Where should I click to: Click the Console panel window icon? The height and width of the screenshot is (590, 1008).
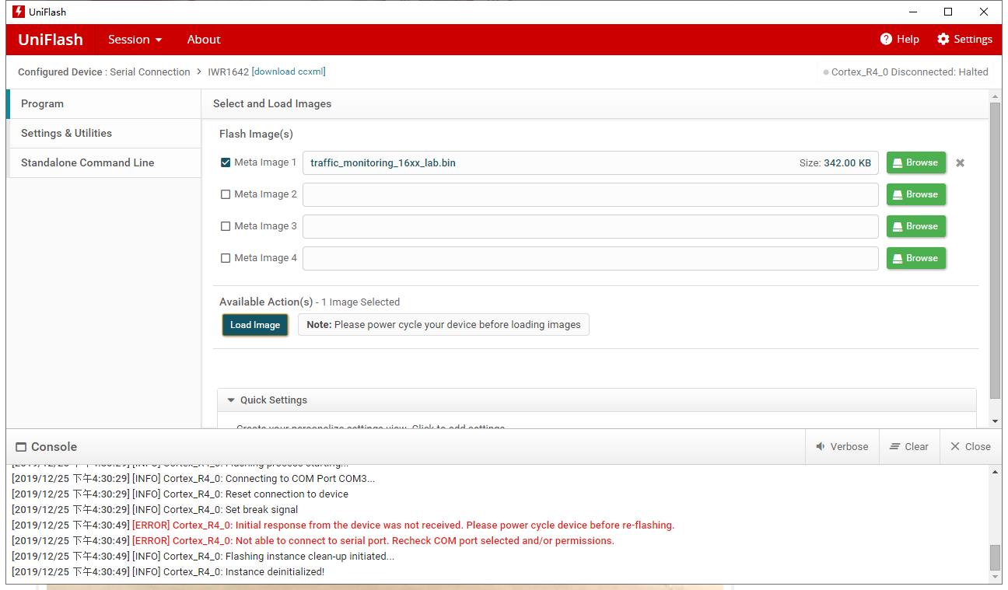tap(21, 447)
